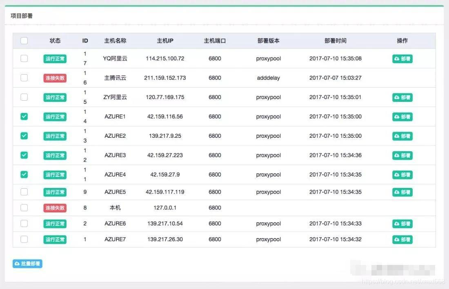Deploy to YQ阿里云 with 部署 button
Image resolution: width=449 pixels, height=289 pixels.
click(402, 59)
